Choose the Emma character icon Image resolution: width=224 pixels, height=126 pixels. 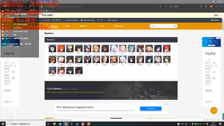[x=132, y=49]
